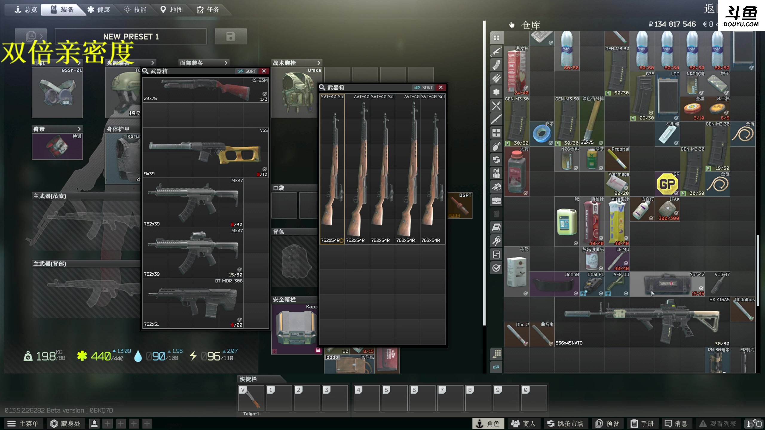765x430 pixels.
Task: Open the 消息 messages
Action: tap(676, 423)
